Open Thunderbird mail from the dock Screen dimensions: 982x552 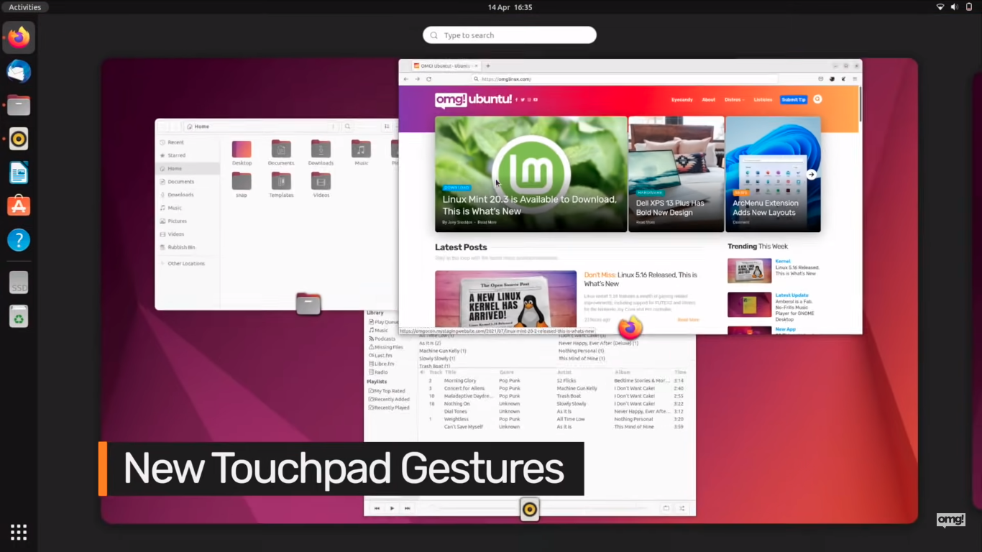coord(19,71)
